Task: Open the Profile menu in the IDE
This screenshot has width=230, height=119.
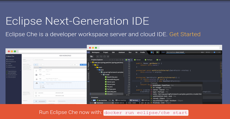Action: click(x=142, y=52)
